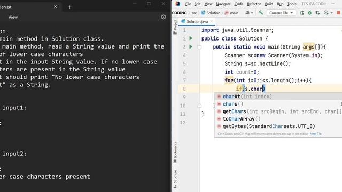Collapse the main method fold marker on line 3
This screenshot has height=192, width=342.
(x=199, y=47)
